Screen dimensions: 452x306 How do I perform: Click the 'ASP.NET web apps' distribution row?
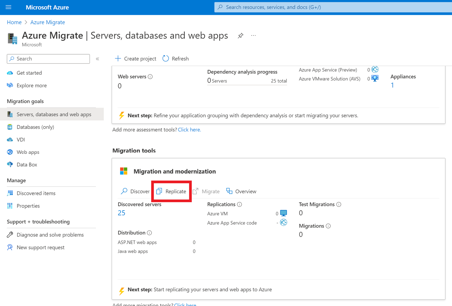(157, 242)
